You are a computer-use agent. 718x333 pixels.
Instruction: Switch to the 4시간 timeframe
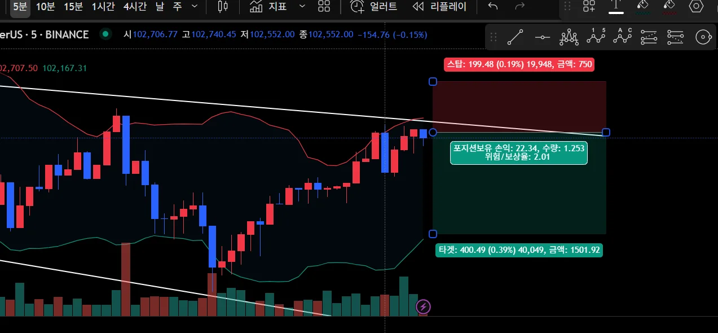(134, 7)
